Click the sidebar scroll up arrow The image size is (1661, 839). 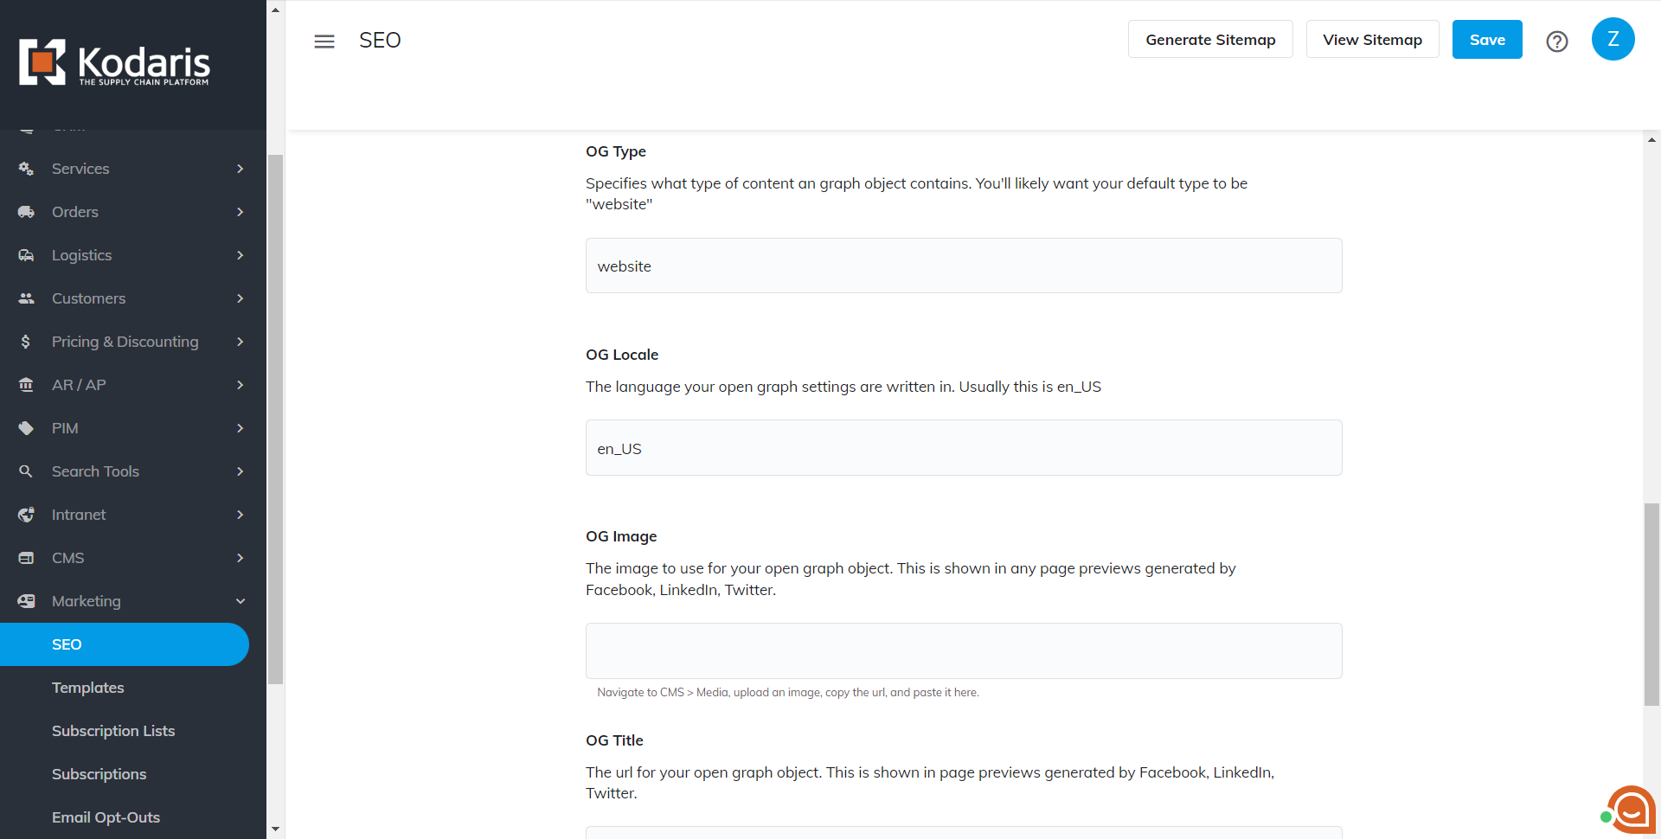pos(275,10)
